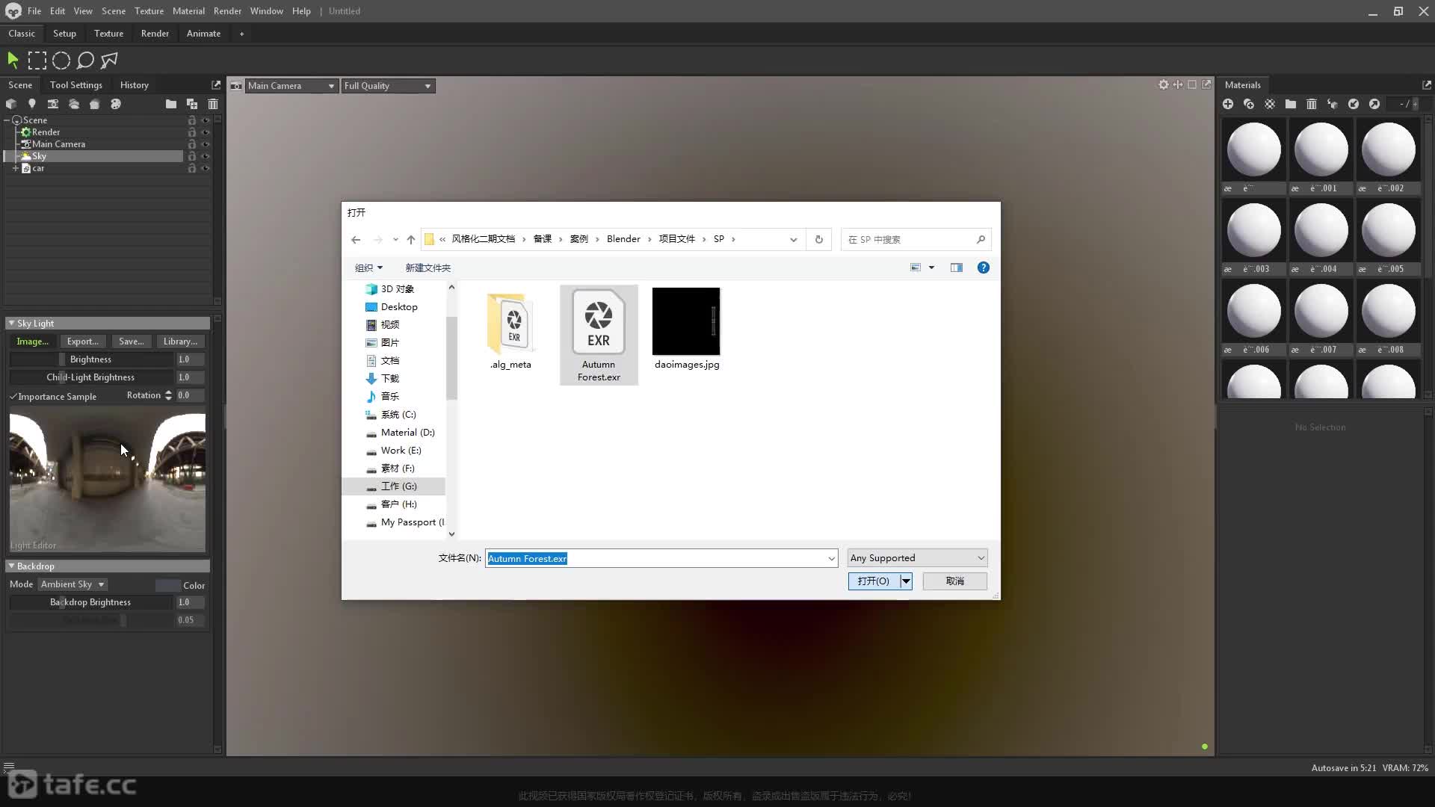Click the Library... button
Viewport: 1435px width, 807px height.
click(180, 341)
